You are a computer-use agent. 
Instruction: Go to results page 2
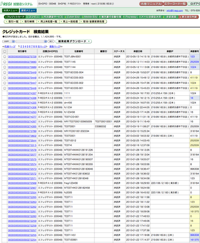(21, 47)
